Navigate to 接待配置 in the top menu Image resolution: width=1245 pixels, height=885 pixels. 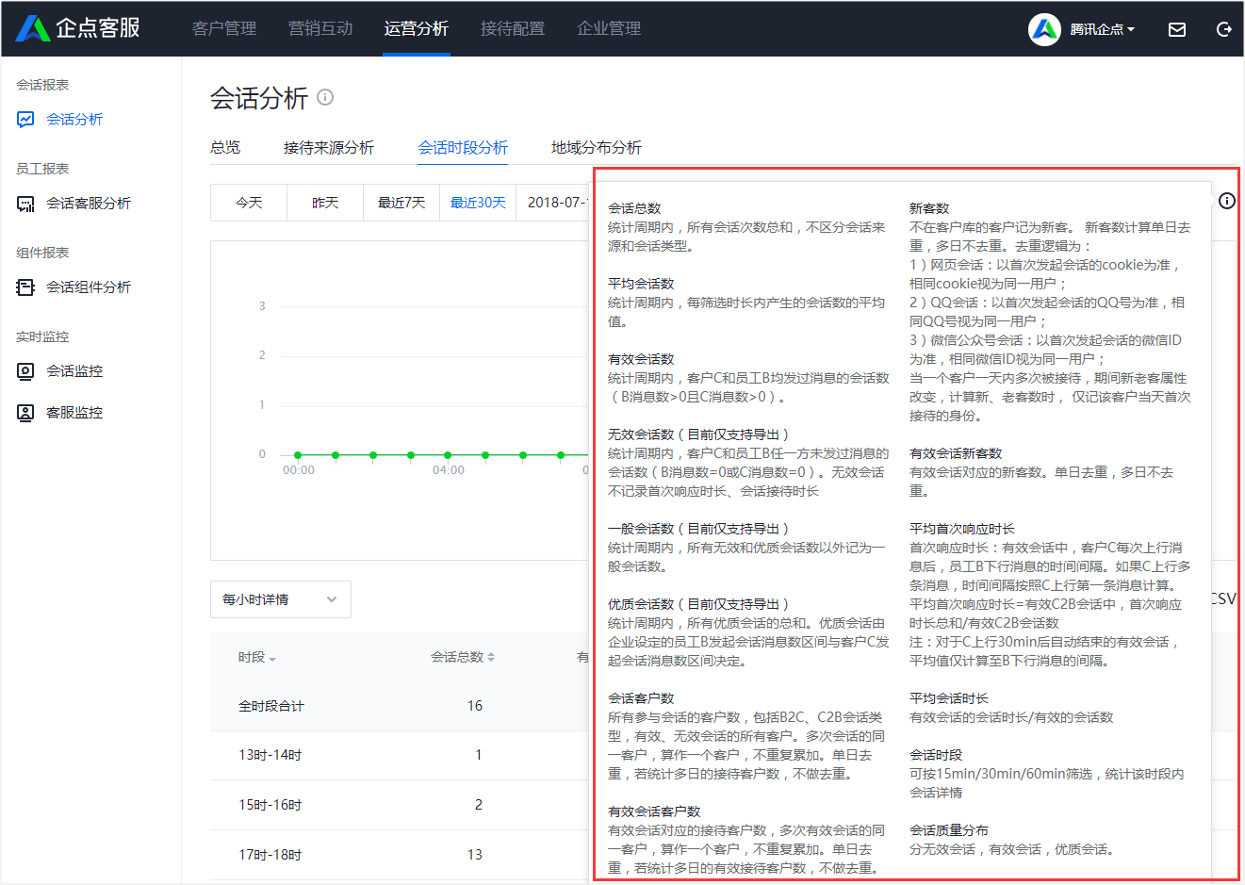pos(513,28)
